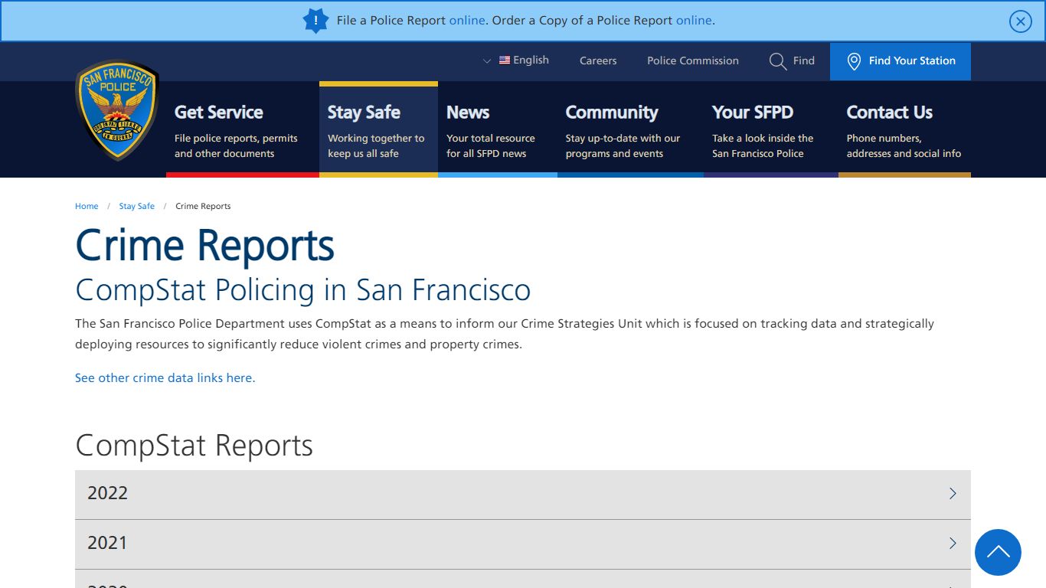Open 'See other crime data links here'
Viewport: 1046px width, 588px height.
pos(165,377)
